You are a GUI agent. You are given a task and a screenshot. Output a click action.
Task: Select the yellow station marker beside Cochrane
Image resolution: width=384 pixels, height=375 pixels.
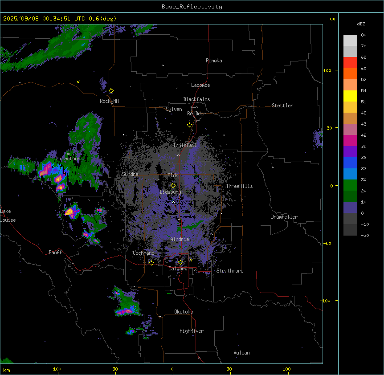151,263
